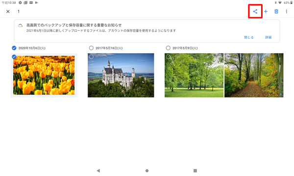Tap the Android back navigation button
The height and width of the screenshot is (176, 294).
pos(98,171)
